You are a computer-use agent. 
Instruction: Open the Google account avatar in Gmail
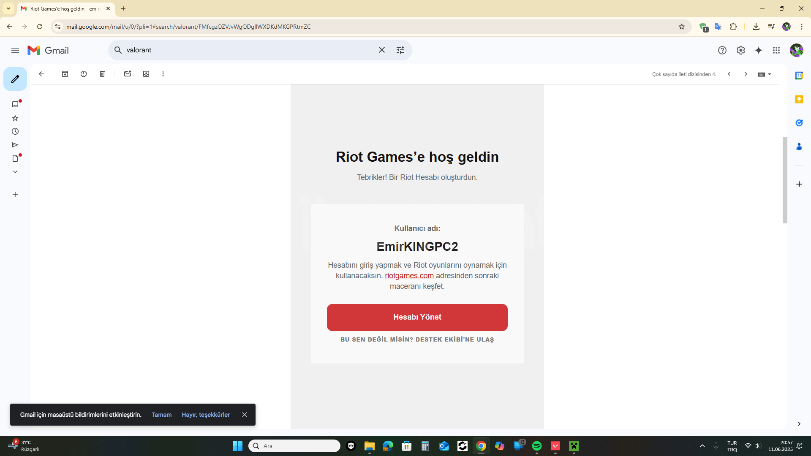pos(796,50)
